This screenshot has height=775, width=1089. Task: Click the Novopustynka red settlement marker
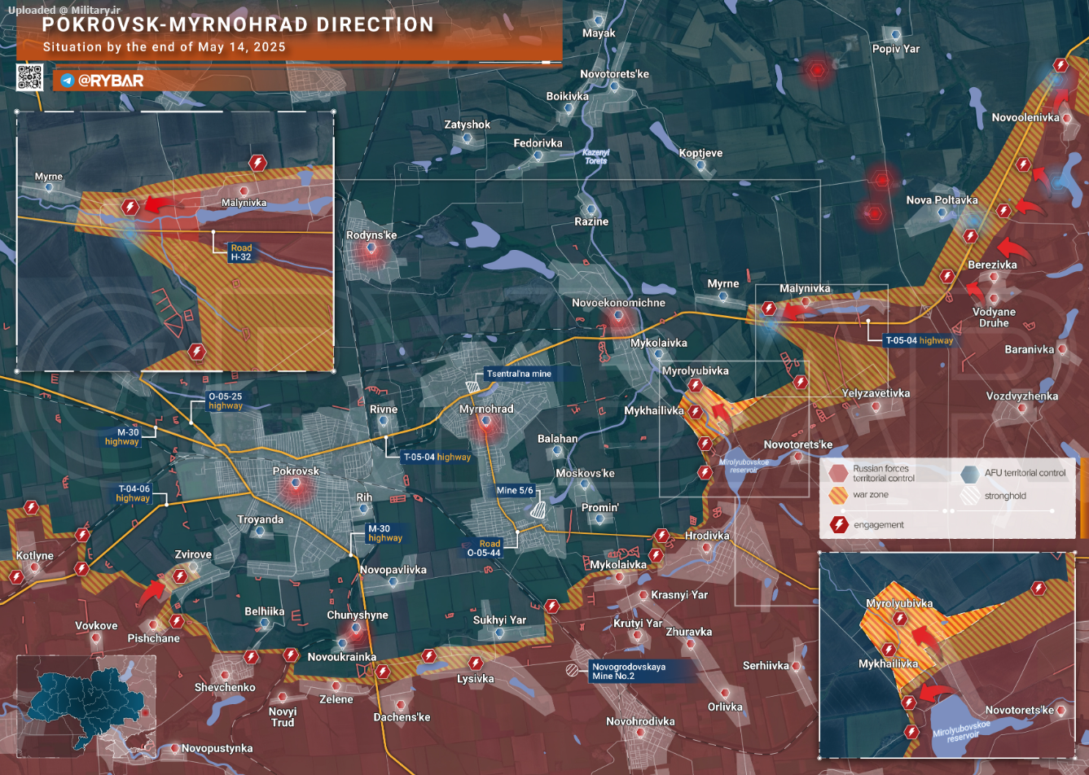coord(174,748)
